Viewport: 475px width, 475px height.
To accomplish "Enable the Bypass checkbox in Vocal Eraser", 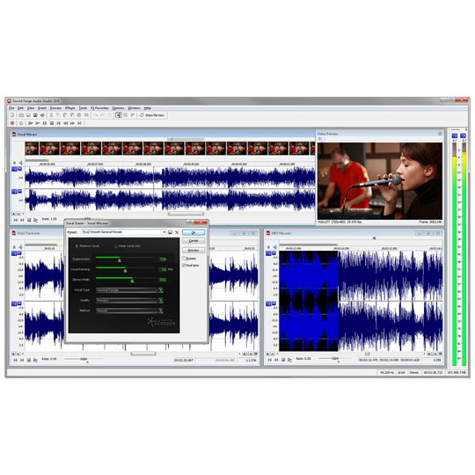I will tap(184, 259).
